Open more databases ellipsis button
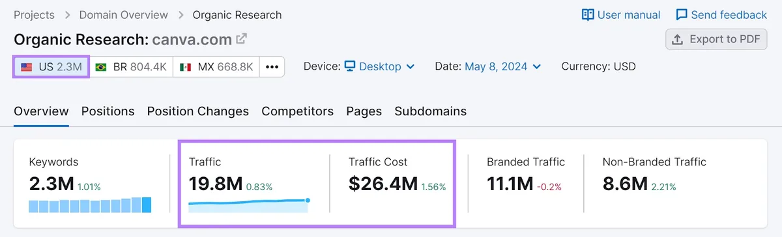The height and width of the screenshot is (237, 782). (x=272, y=66)
